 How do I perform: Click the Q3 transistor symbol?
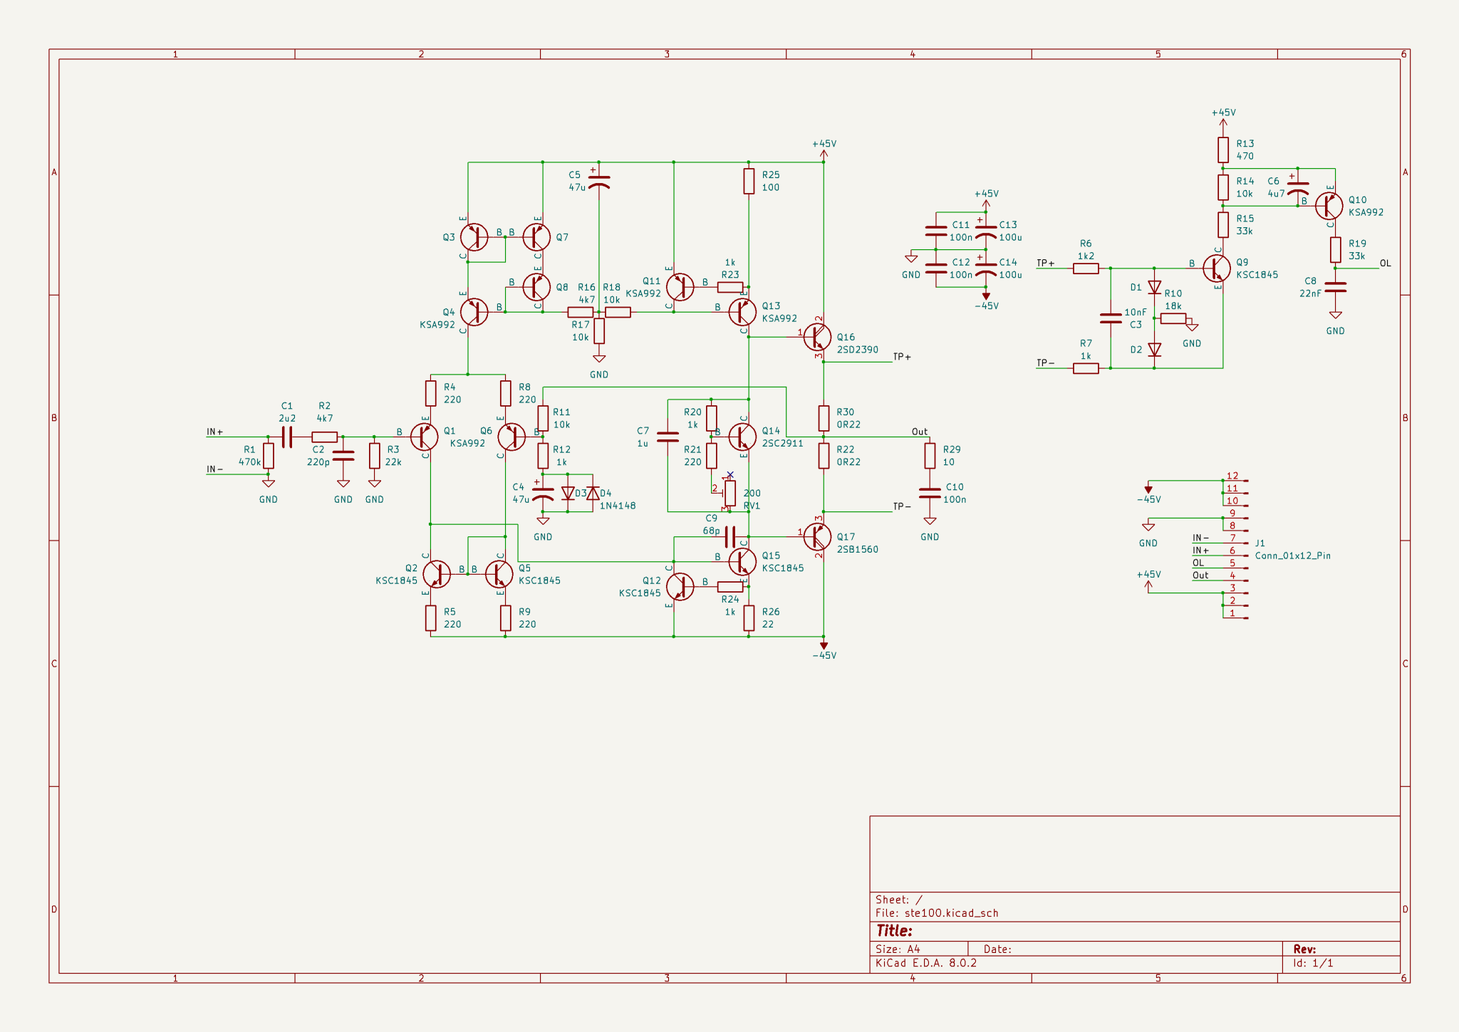(474, 237)
